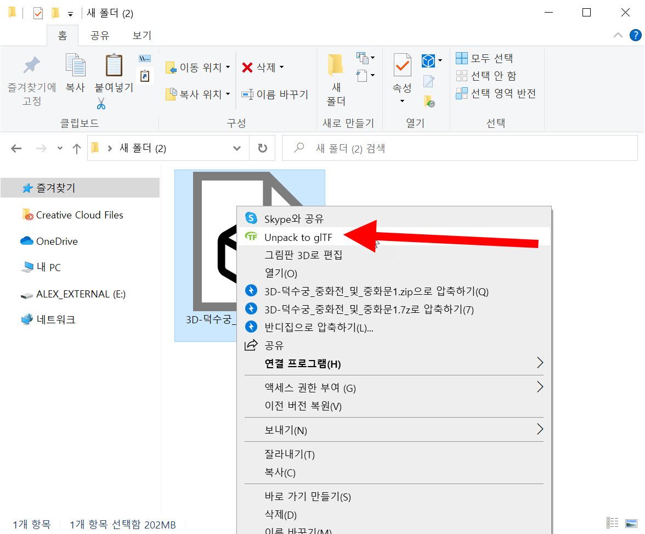This screenshot has width=645, height=534.
Task: Click the scissors Cut icon in ribbon
Action: point(101,103)
